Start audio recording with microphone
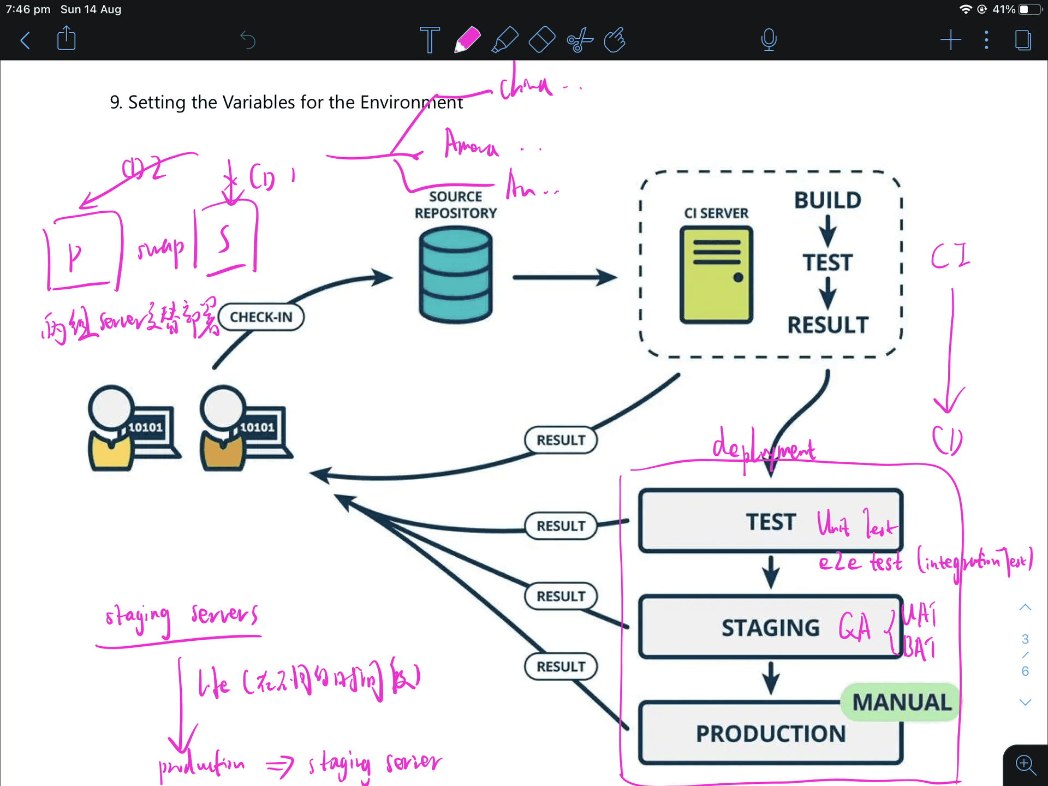 pos(769,40)
